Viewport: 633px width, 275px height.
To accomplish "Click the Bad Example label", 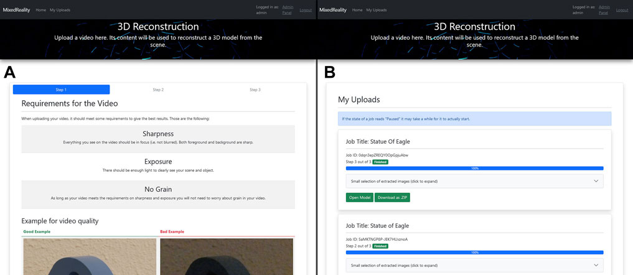I will click(172, 232).
